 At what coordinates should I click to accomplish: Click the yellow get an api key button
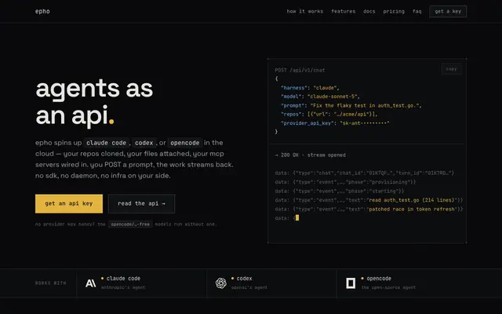[69, 203]
